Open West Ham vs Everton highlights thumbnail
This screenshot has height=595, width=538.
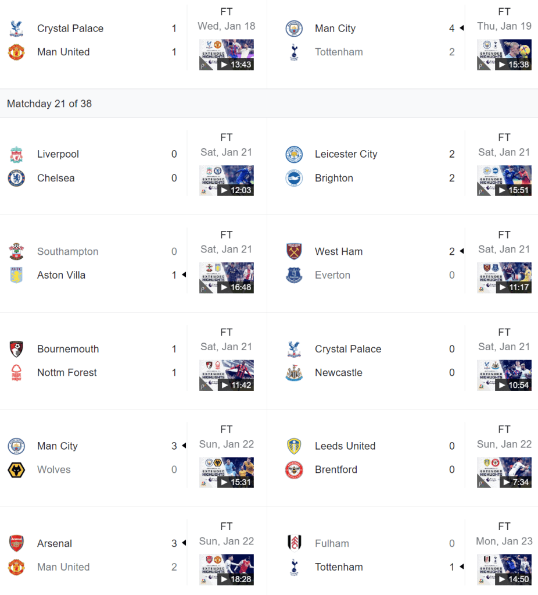pyautogui.click(x=504, y=277)
